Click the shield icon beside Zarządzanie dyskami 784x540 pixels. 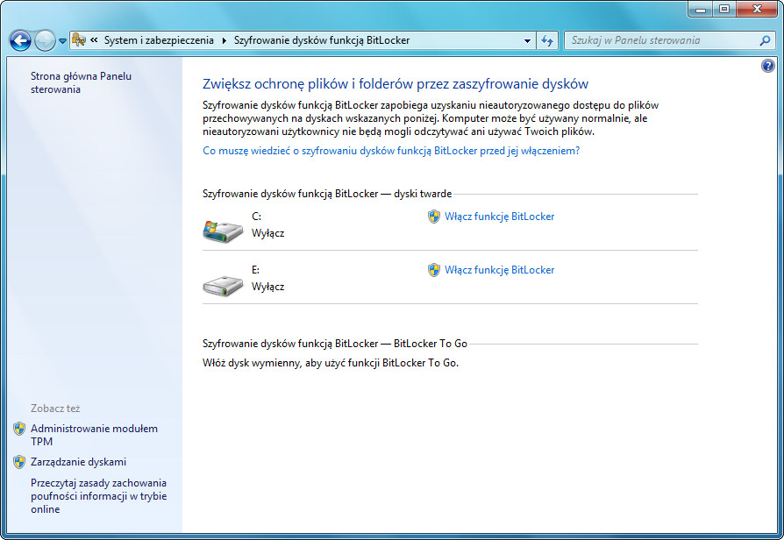coord(19,462)
